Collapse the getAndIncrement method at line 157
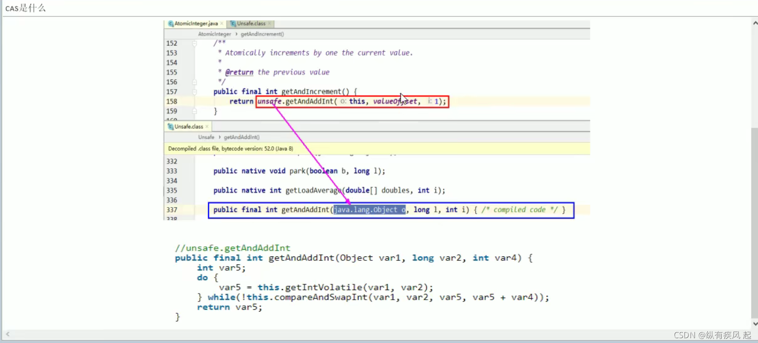This screenshot has height=343, width=758. [x=195, y=92]
